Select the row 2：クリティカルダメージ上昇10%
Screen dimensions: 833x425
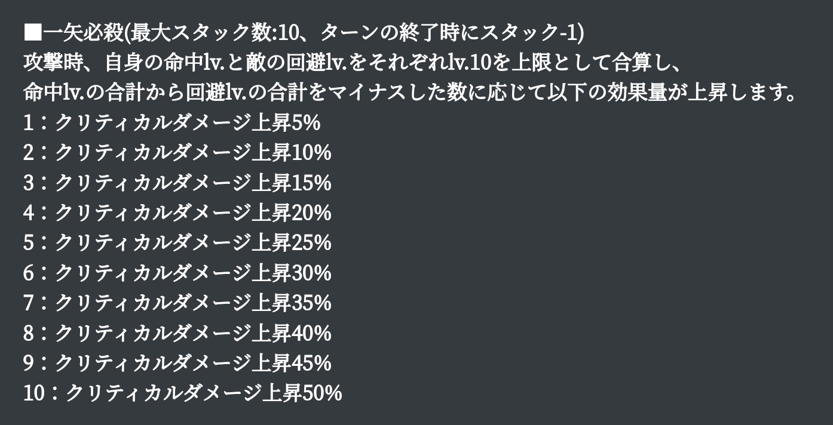coord(177,153)
